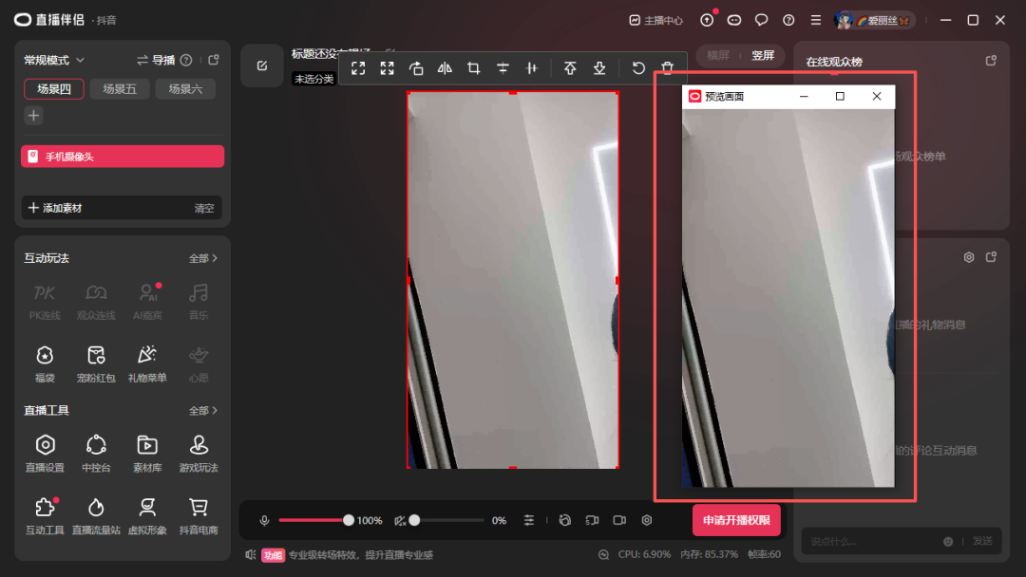
Task: Open the 礼物菜单 gift menu
Action: pyautogui.click(x=147, y=363)
